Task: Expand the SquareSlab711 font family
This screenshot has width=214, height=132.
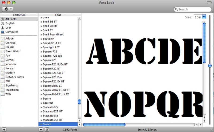Action: 41,86
